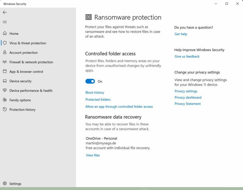Click the Account protection person icon
The height and width of the screenshot is (190, 243).
tap(5, 52)
